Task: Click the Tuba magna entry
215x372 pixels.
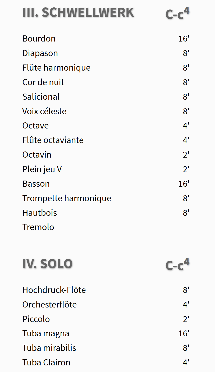Action: click(46, 334)
